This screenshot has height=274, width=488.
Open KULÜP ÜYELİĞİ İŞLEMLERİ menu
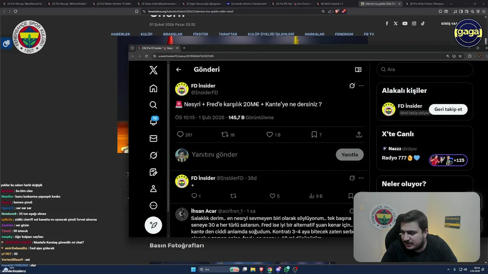(x=271, y=34)
